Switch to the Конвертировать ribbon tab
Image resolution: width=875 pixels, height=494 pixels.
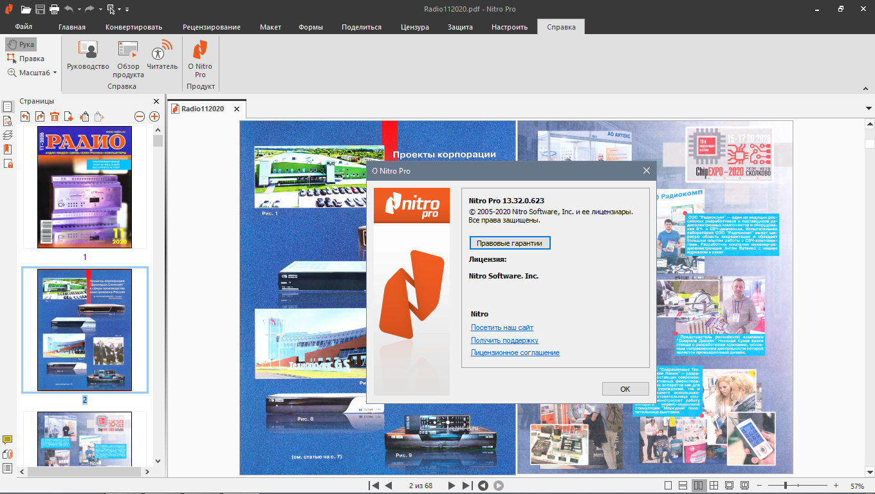(134, 27)
